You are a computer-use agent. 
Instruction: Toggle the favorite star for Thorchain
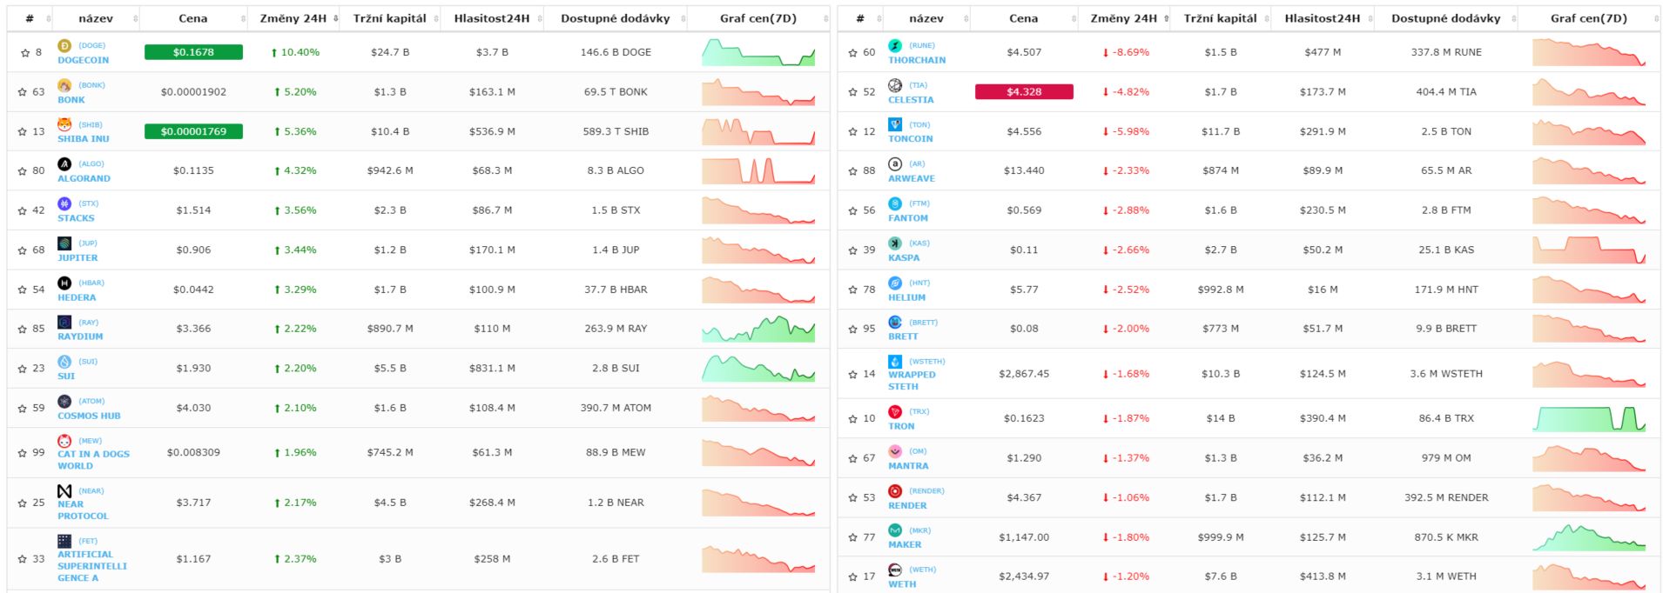point(853,52)
